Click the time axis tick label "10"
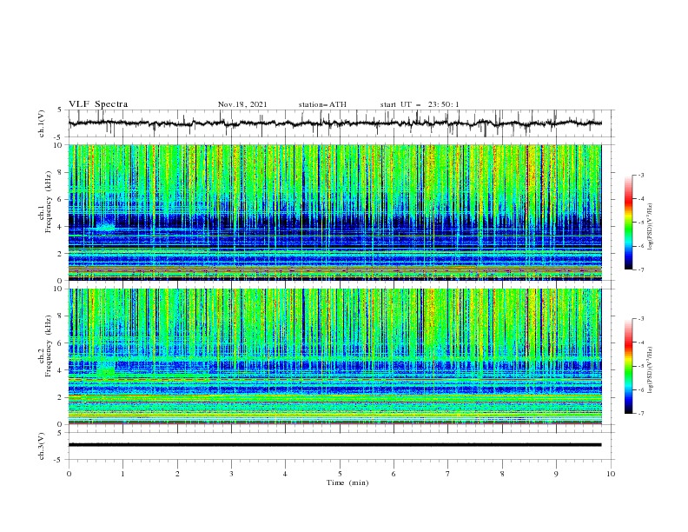 pos(611,474)
